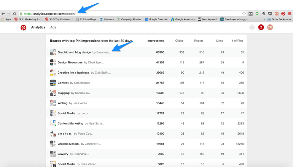Open the Pocket extension icon
The width and height of the screenshot is (293, 167).
click(x=270, y=14)
